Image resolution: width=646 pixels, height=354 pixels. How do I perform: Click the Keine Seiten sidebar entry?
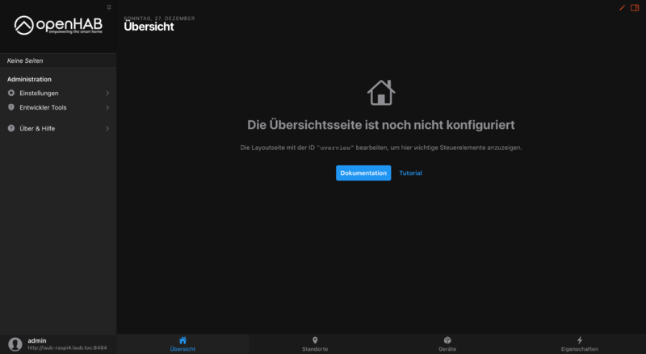click(x=25, y=60)
